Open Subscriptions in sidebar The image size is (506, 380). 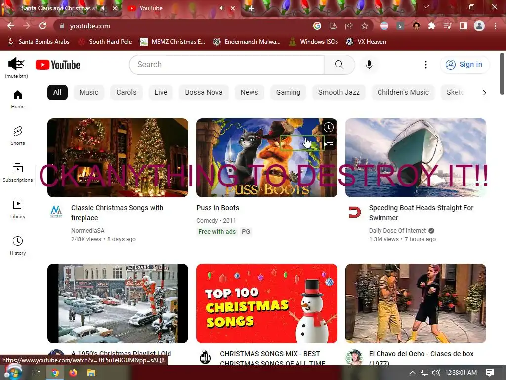pos(18,173)
